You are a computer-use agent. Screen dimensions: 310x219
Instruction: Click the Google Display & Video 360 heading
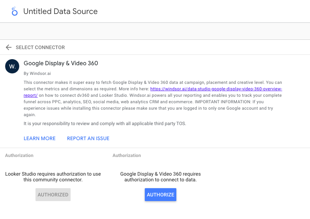61,63
